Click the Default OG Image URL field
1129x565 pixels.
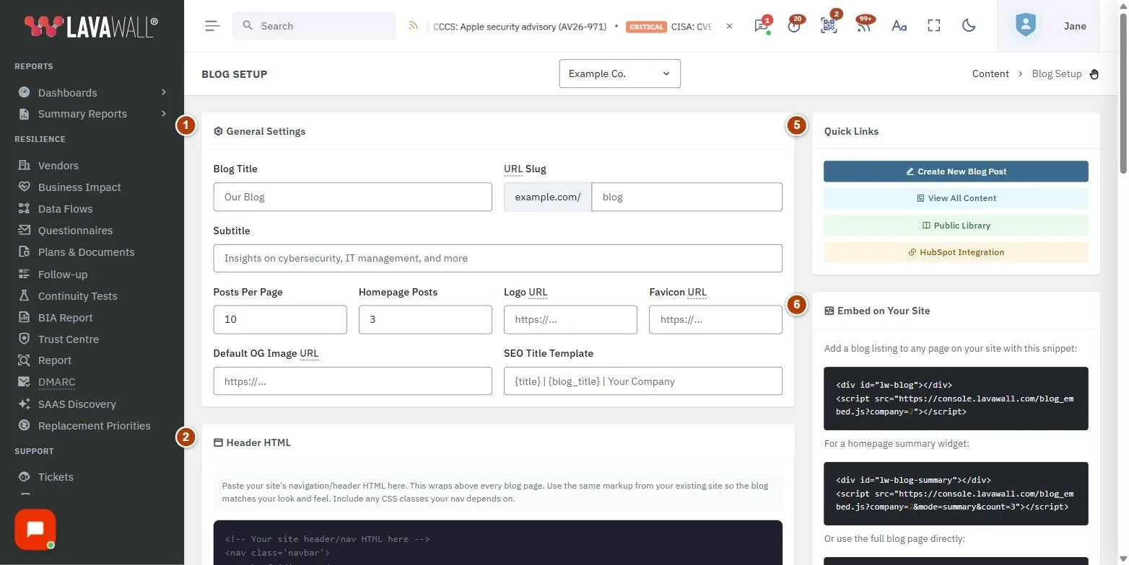(352, 381)
